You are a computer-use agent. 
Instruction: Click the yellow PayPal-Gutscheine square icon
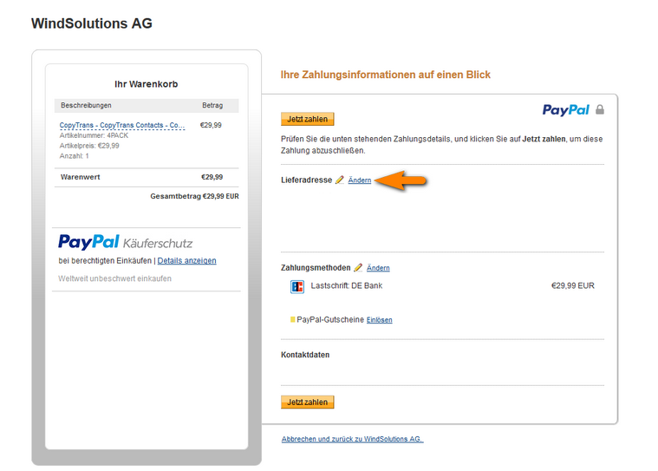point(292,319)
